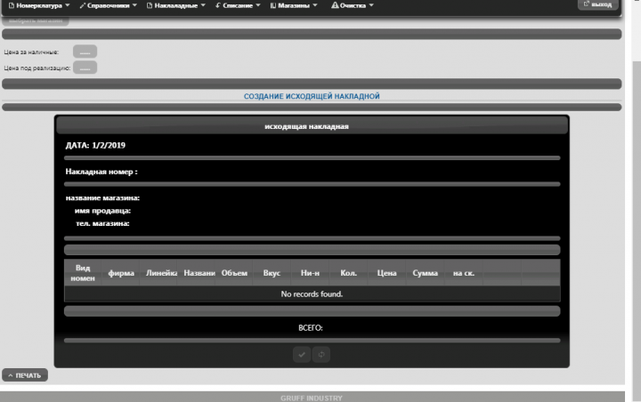Click the arrow icon beside Списание
The height and width of the screenshot is (402, 641).
coord(218,5)
